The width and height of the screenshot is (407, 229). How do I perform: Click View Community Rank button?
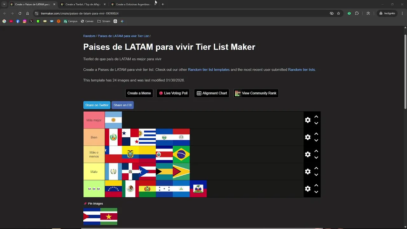256,93
